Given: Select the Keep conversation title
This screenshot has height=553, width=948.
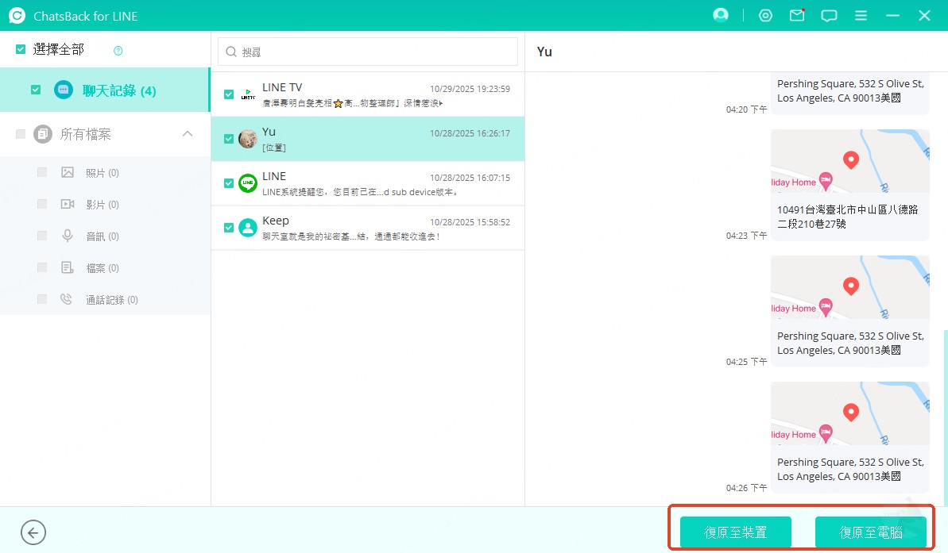Looking at the screenshot, I should 275,221.
